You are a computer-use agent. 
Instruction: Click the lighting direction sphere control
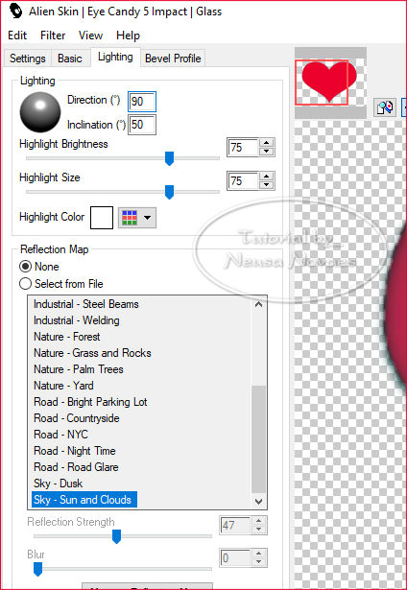click(x=40, y=112)
